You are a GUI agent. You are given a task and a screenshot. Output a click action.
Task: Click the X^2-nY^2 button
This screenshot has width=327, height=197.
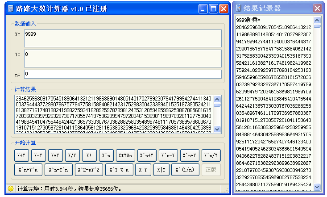(x=89, y=170)
